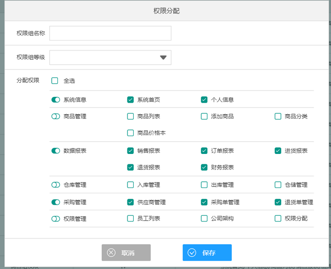
Task: Enable the 仓库管理 toggle switch
Action: [55, 185]
